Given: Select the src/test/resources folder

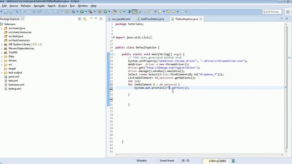Looking at the screenshot, I should point(19,41).
